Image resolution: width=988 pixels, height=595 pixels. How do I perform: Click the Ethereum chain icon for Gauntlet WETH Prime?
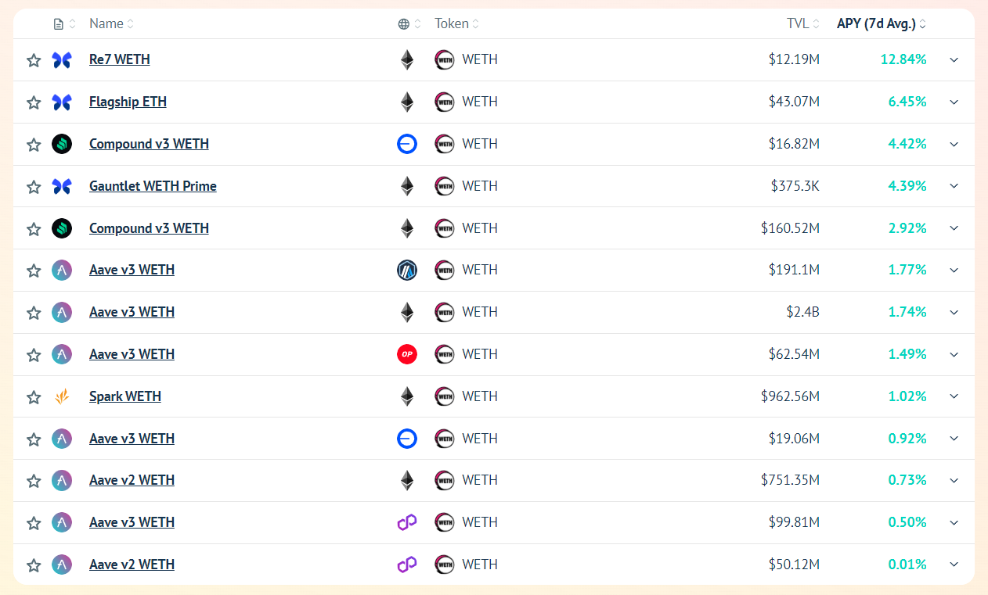coord(407,186)
